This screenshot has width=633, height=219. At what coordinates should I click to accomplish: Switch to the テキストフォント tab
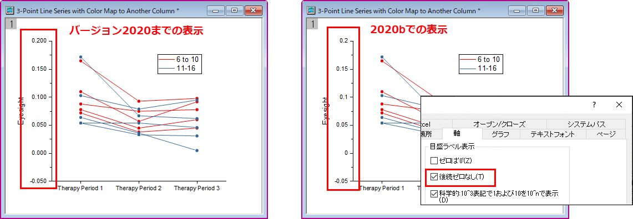(x=553, y=134)
